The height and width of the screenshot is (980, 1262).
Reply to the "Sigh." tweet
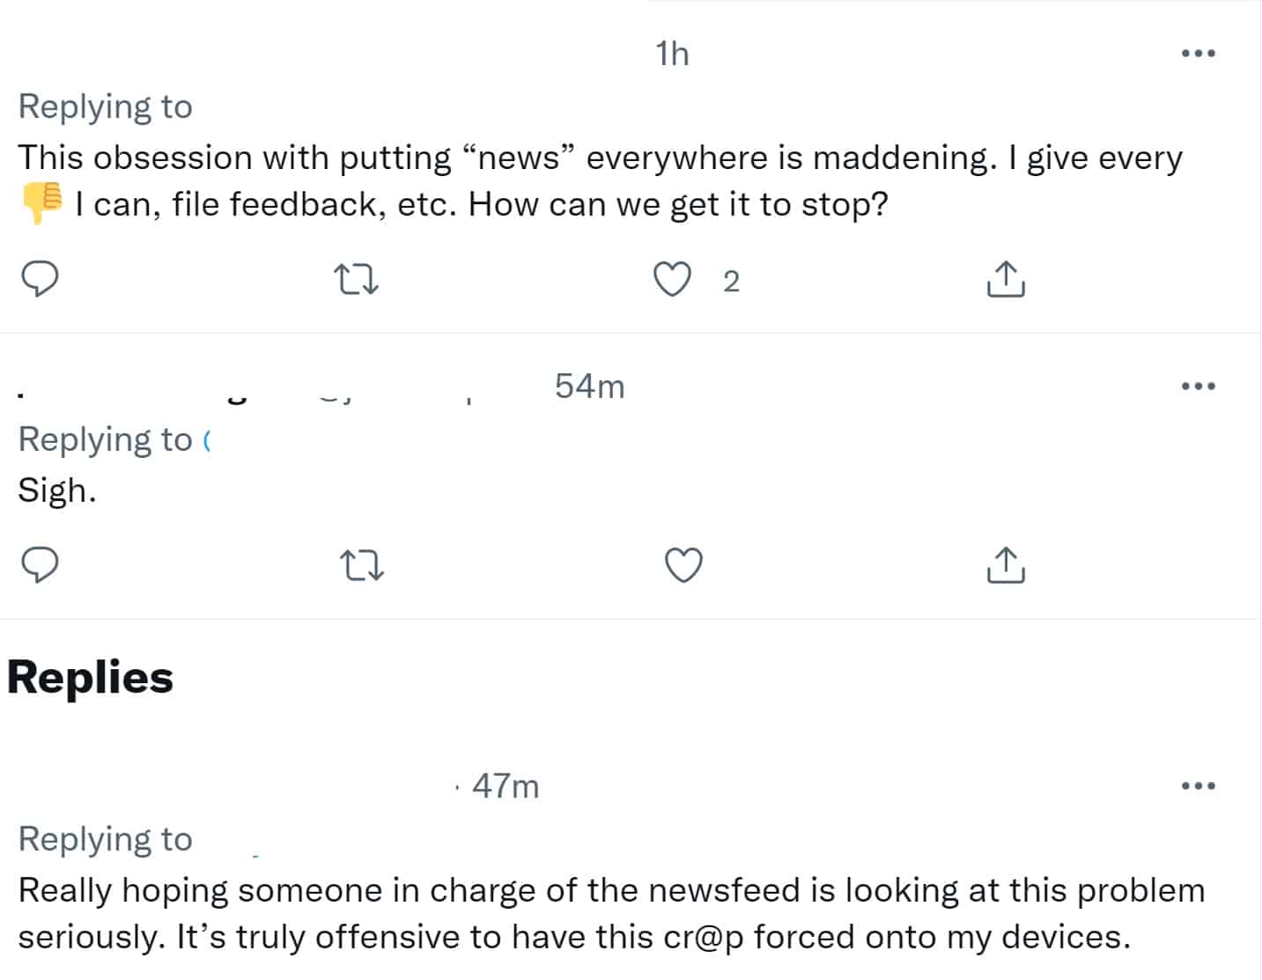click(x=40, y=564)
